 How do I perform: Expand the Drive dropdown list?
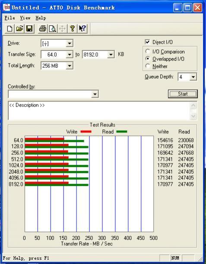point(69,44)
